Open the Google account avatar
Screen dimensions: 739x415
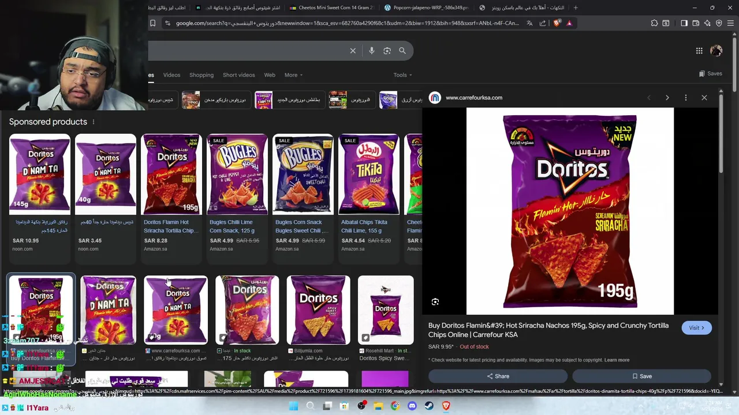[x=716, y=51]
